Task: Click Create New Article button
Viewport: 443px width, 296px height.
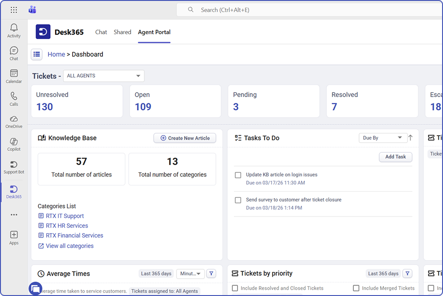Action: point(185,138)
